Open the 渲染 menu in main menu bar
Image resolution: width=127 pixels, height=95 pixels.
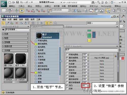point(83,6)
